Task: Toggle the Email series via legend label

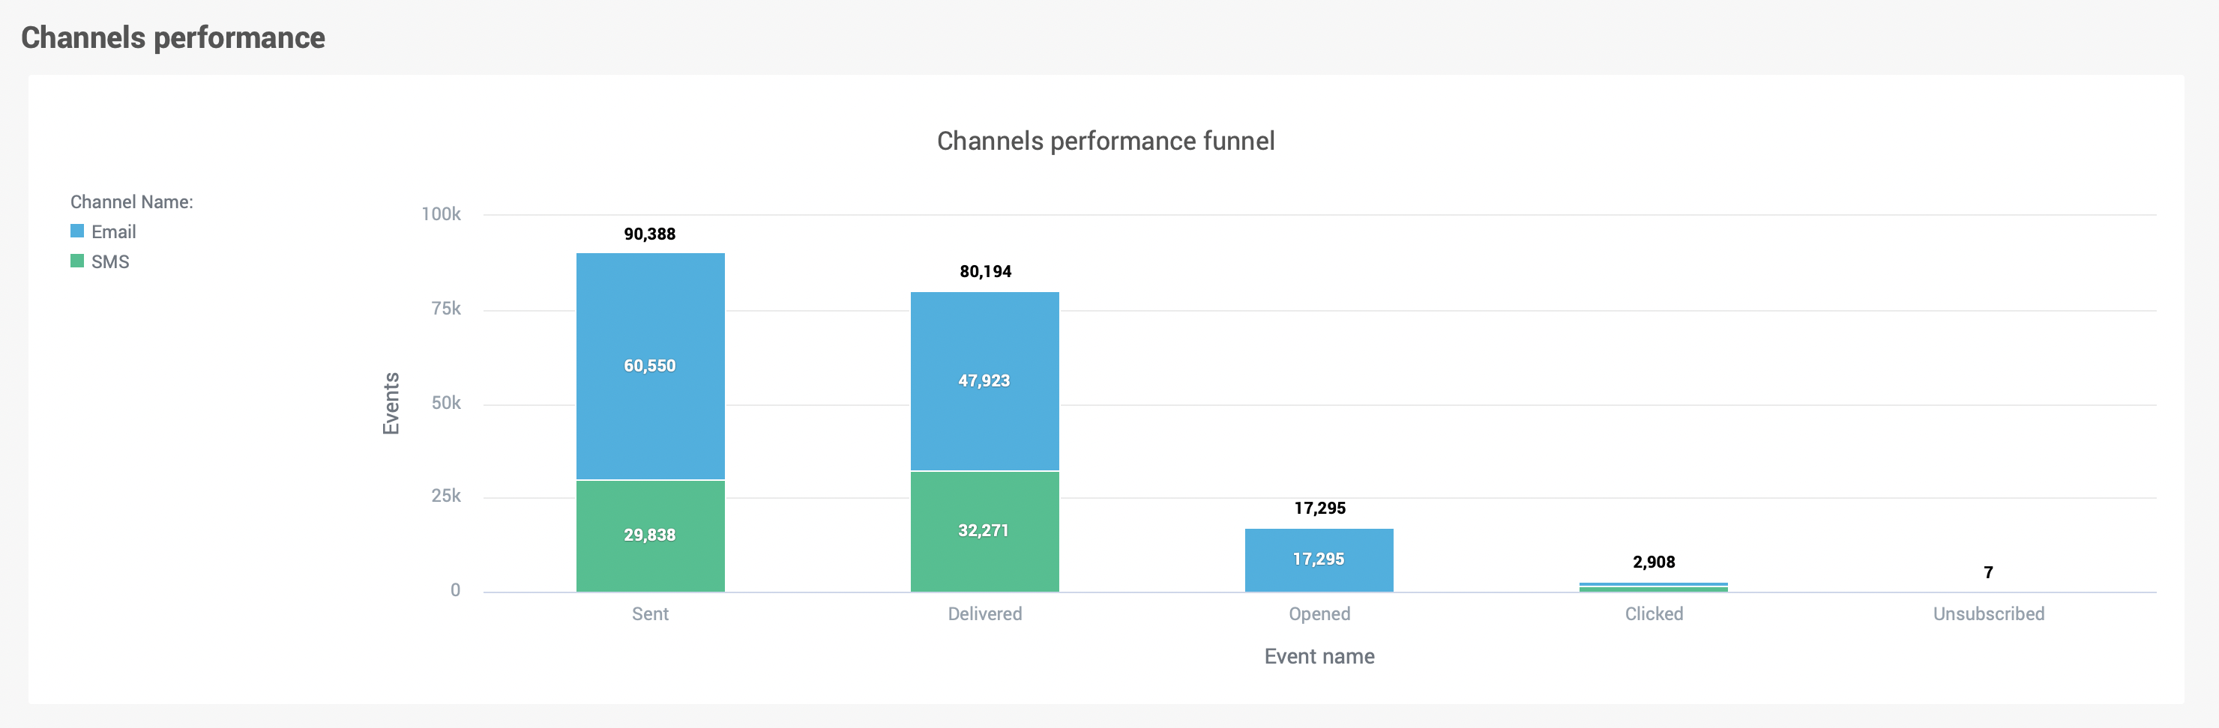Action: [113, 231]
